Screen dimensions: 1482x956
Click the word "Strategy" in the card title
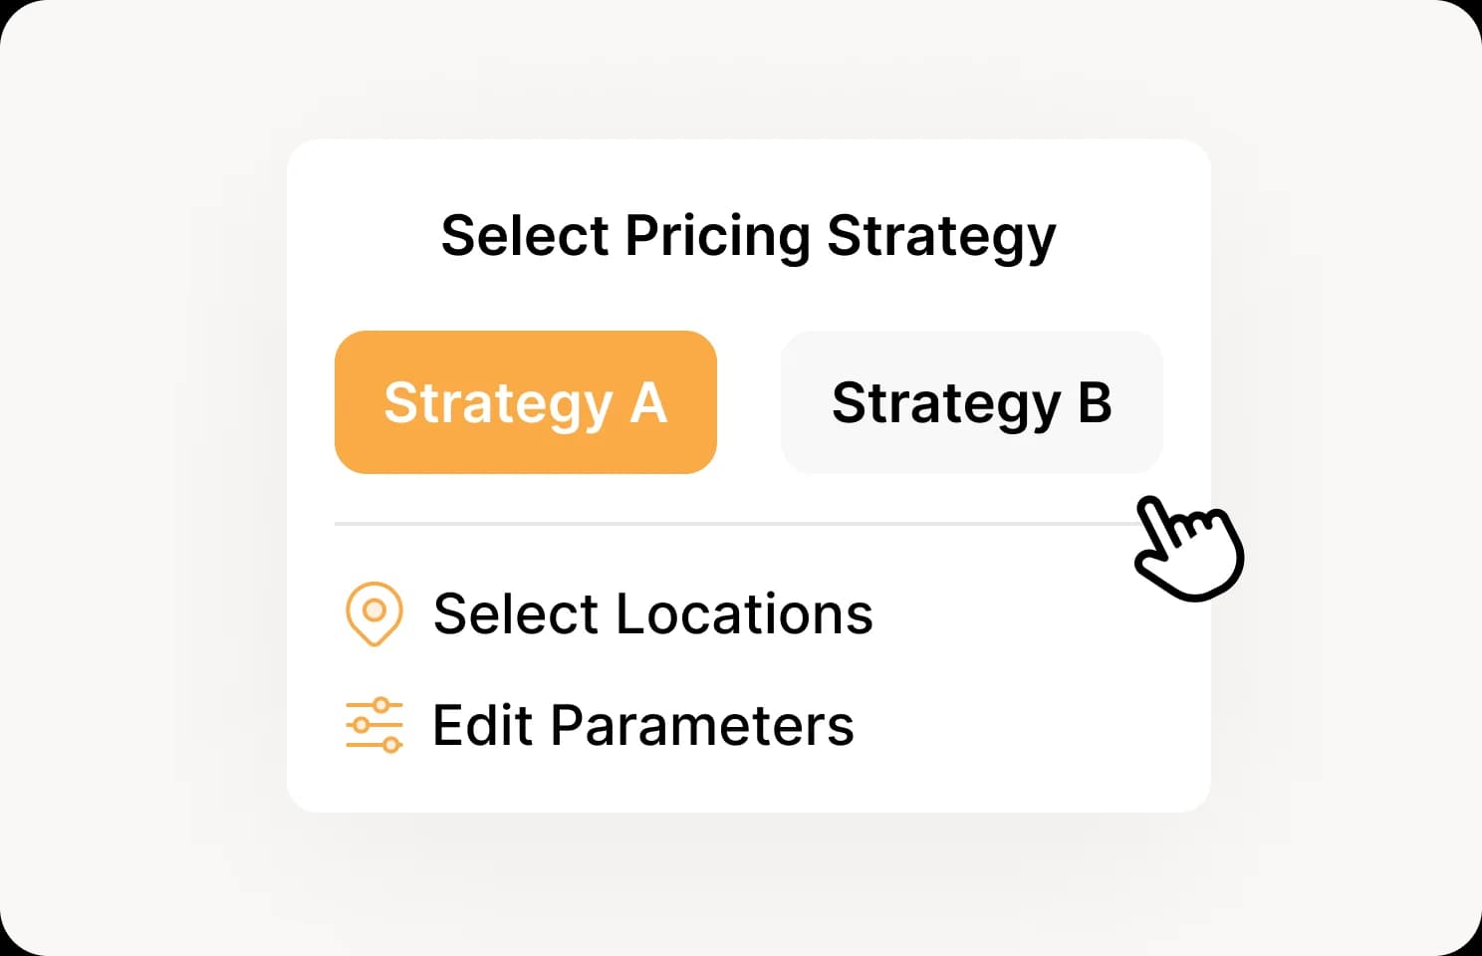point(941,239)
